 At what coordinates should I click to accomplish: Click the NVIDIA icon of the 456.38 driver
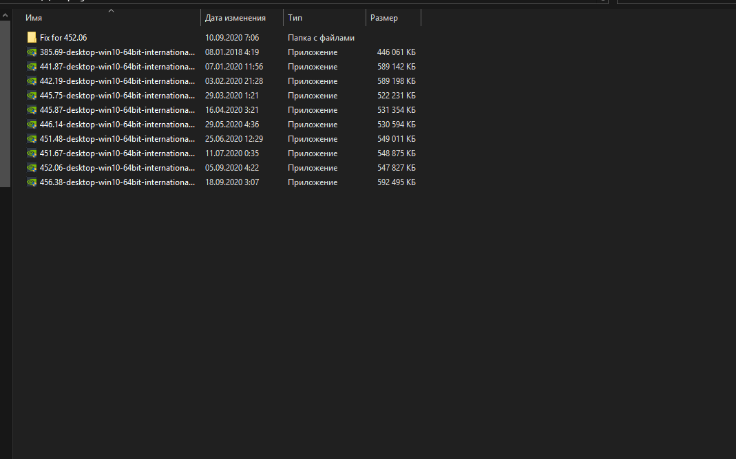[x=32, y=182]
